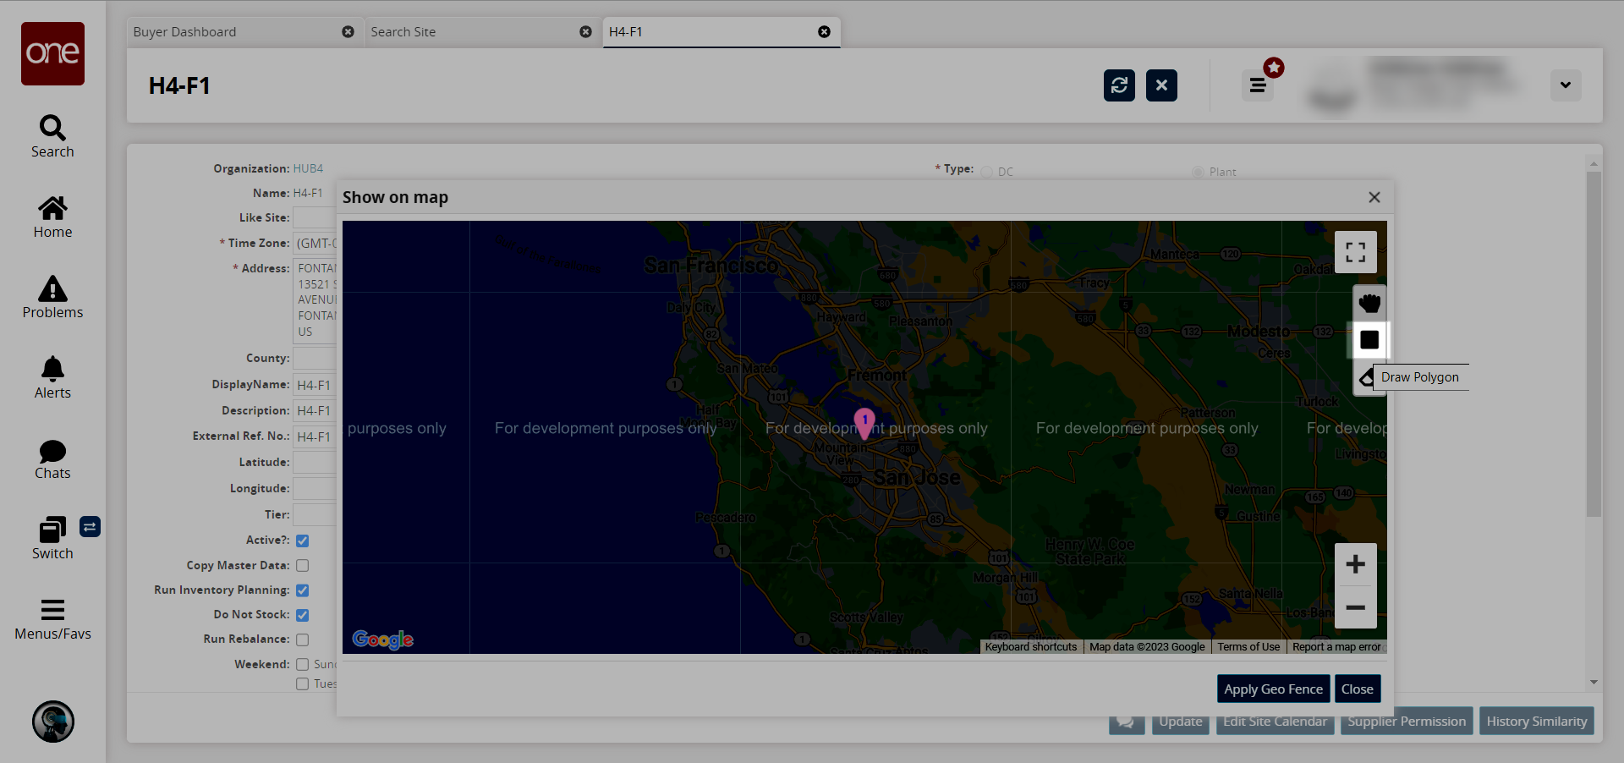This screenshot has height=763, width=1624.
Task: Open Chats from the sidebar
Action: (x=52, y=459)
